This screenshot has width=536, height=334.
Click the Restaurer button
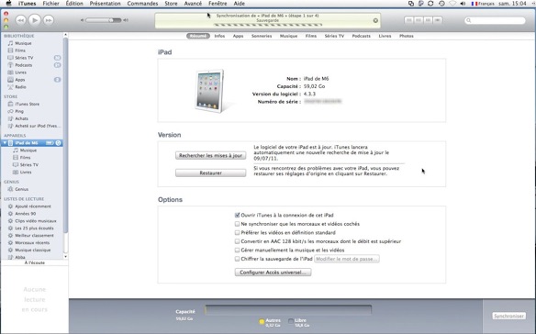point(210,173)
